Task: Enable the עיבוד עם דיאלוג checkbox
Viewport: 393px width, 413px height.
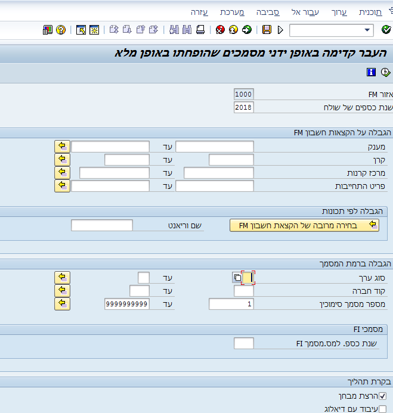Action: pyautogui.click(x=383, y=408)
